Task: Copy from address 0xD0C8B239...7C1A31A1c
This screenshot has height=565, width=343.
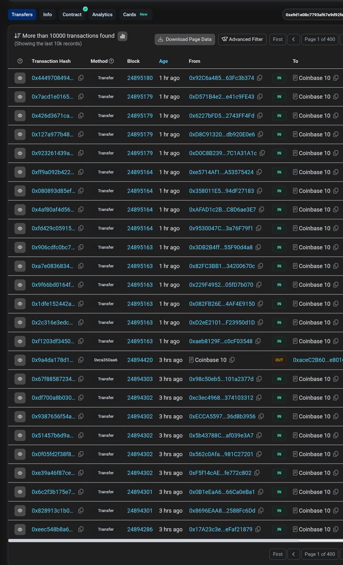Action: coord(262,153)
